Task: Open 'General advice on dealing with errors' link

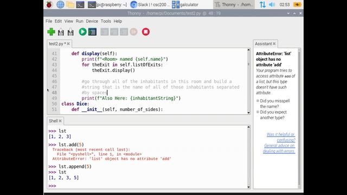Action: [x=279, y=148]
